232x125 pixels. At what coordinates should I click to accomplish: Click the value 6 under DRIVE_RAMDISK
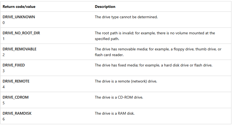coord(4,119)
